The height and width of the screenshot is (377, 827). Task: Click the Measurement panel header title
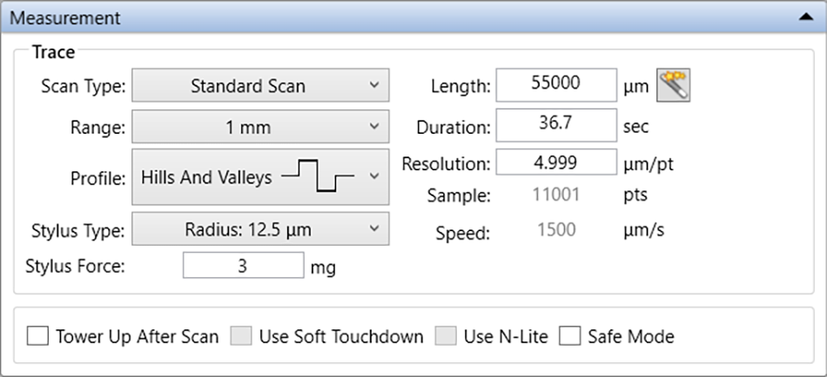tap(65, 18)
